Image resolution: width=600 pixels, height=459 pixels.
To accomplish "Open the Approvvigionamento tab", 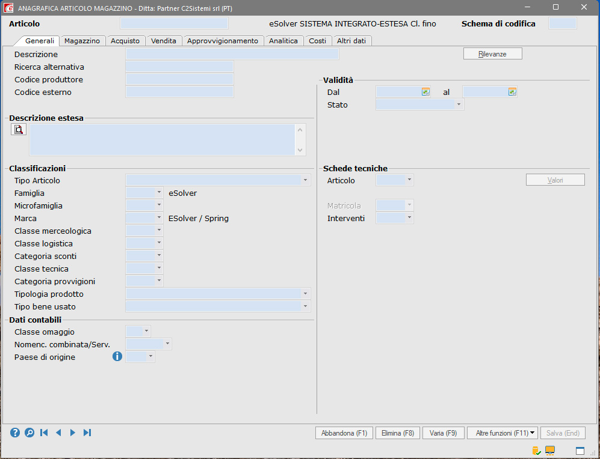I will [x=222, y=41].
